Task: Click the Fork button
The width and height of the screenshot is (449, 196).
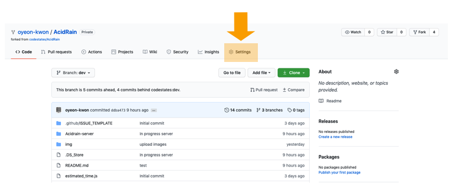Action: pos(420,32)
